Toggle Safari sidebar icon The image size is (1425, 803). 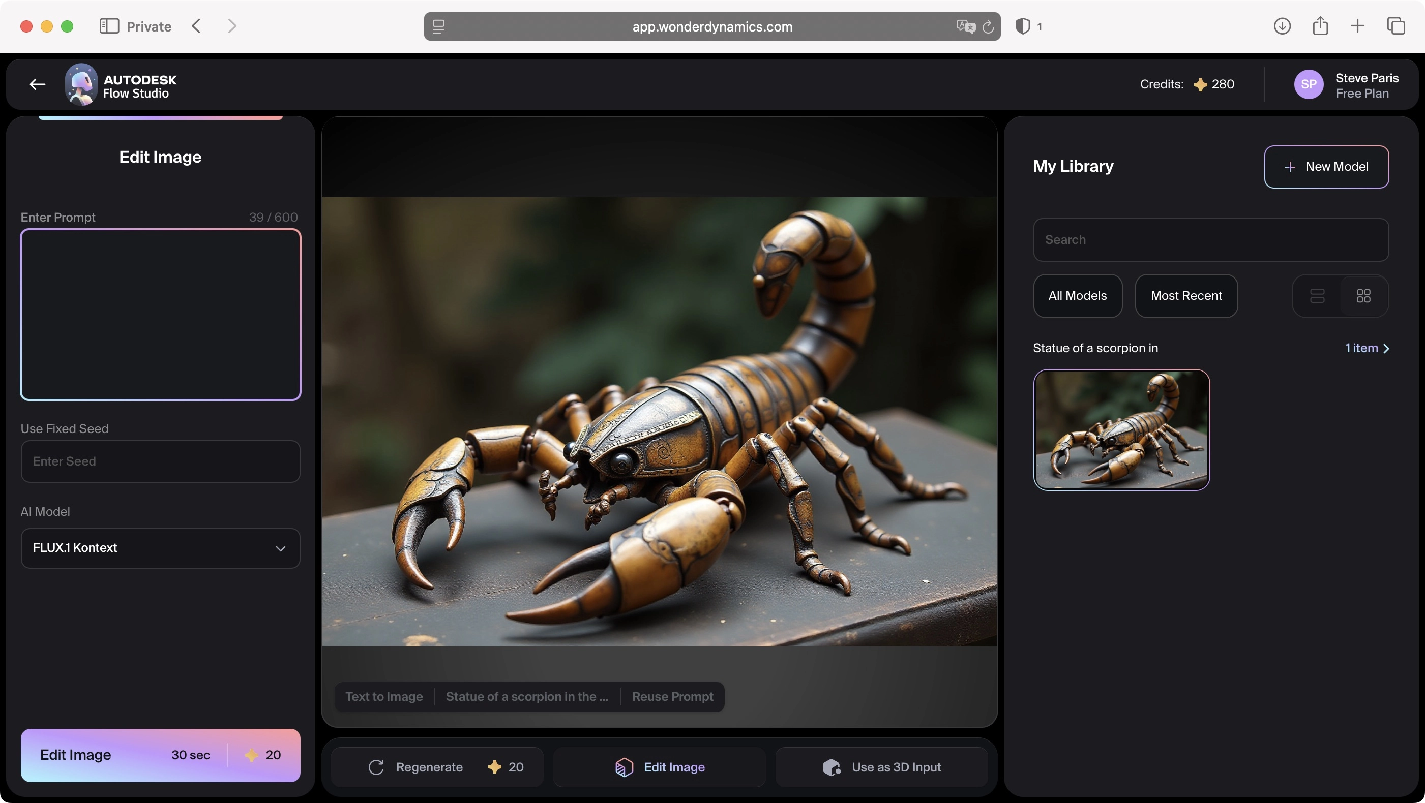tap(109, 26)
